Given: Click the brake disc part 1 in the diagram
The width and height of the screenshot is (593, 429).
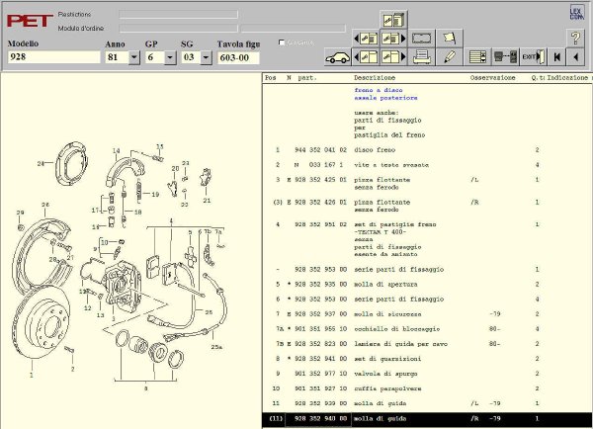Looking at the screenshot, I should coord(42,321).
